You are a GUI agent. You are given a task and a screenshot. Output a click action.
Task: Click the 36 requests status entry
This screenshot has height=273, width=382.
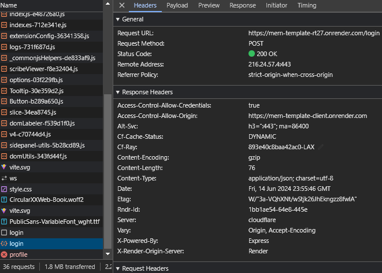point(18,267)
